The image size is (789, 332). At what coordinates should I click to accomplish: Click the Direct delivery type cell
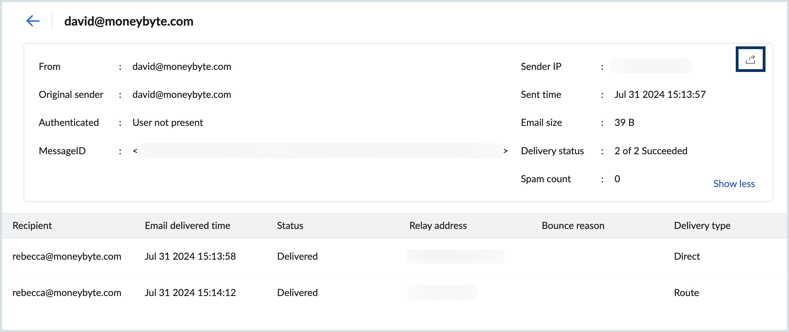coord(687,256)
